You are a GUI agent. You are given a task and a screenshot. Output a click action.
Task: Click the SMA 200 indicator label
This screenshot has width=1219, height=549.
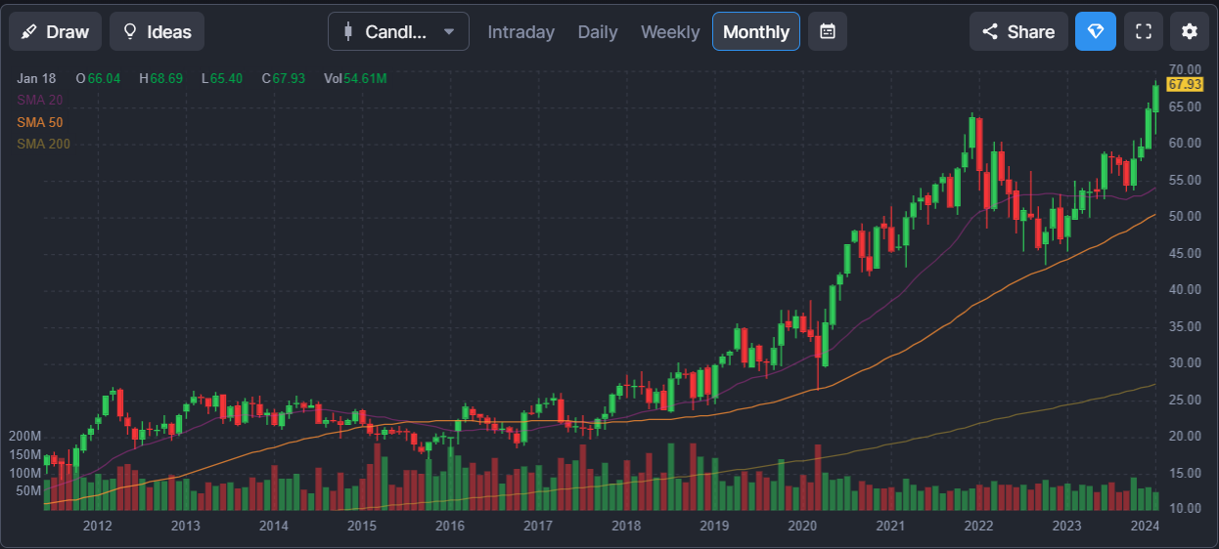tap(43, 144)
